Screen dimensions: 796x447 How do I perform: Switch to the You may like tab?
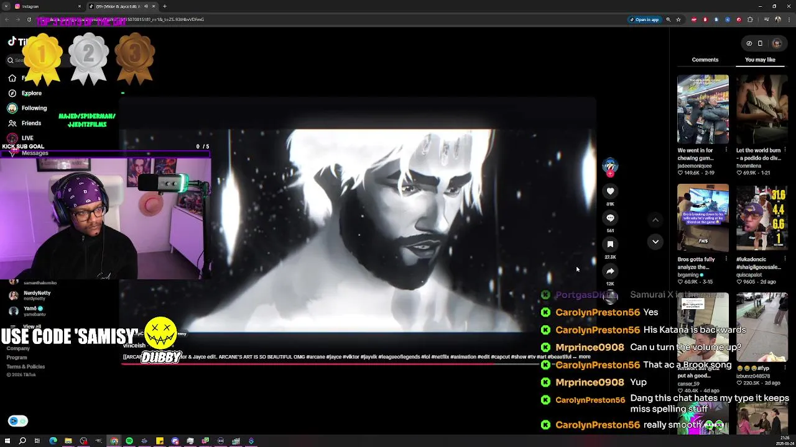(760, 60)
